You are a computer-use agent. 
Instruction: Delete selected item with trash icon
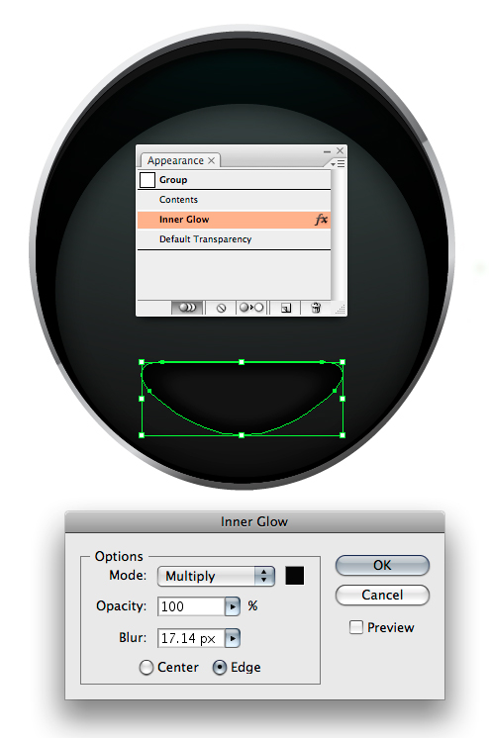316,308
